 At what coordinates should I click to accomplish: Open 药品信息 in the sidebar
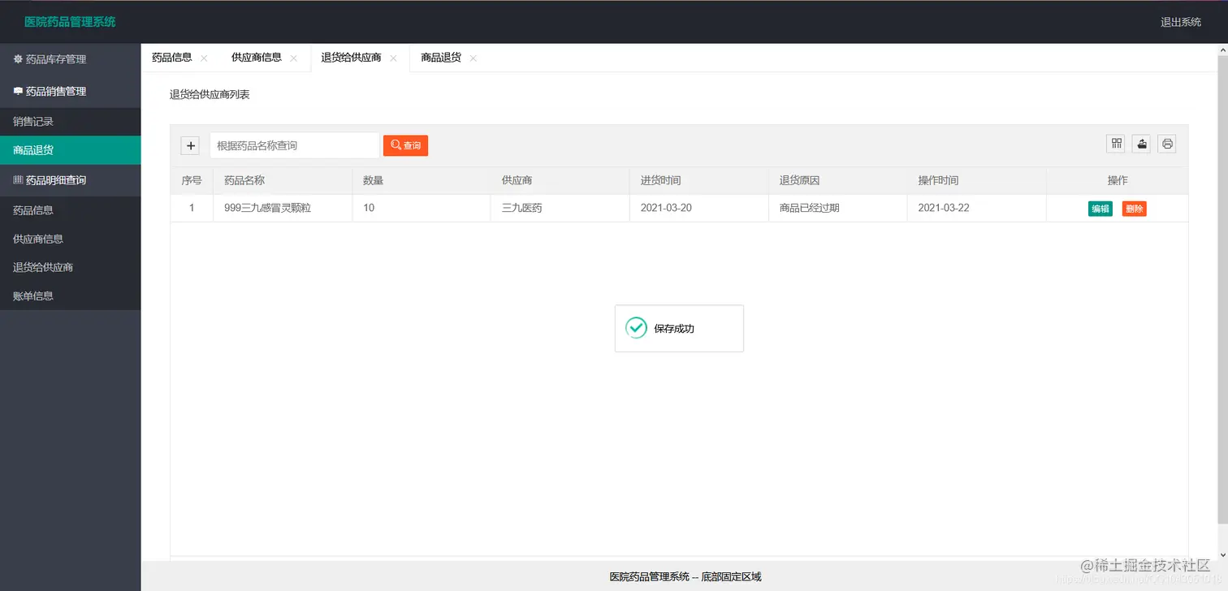(x=70, y=210)
